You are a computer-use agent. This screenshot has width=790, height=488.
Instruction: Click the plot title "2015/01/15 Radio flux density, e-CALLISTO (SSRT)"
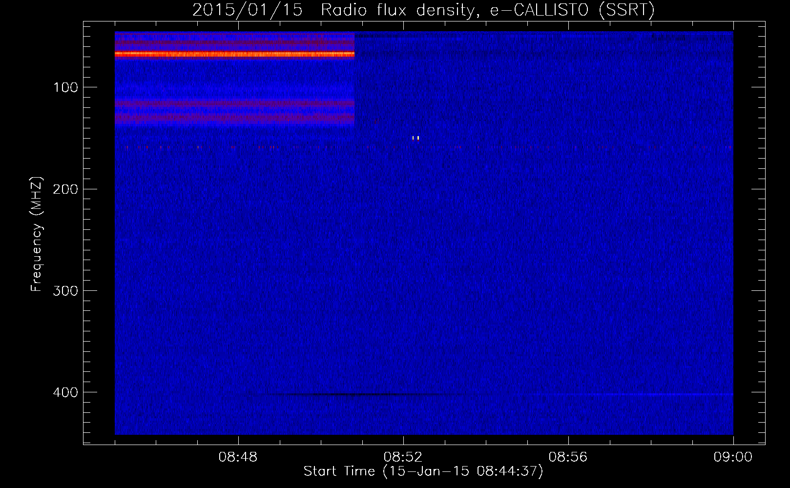point(423,10)
